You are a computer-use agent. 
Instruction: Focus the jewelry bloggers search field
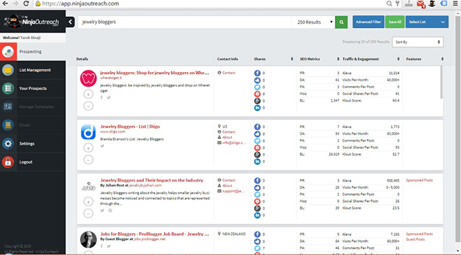click(184, 22)
